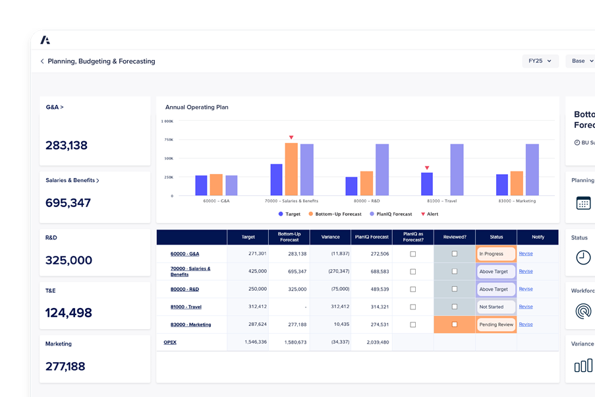Screen dimensions: 595x397
Task: Click the Pending Review status pill for Marketing
Action: (496, 324)
